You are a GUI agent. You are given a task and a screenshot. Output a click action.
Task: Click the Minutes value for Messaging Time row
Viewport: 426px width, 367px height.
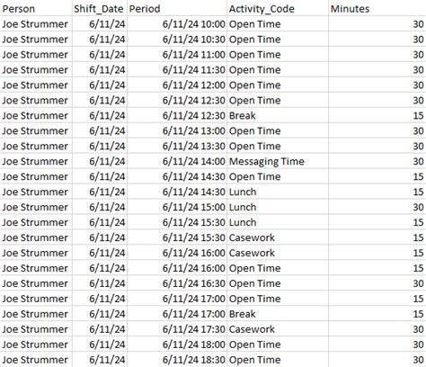377,161
